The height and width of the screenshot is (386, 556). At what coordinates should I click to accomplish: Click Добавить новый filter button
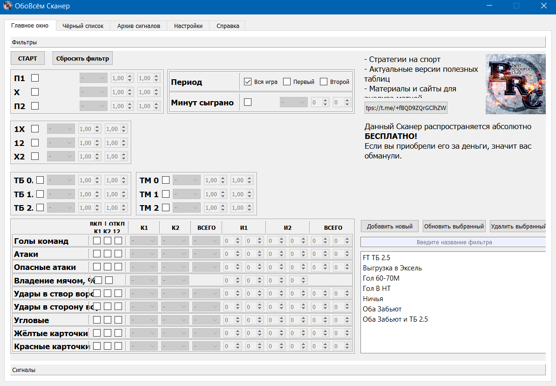tap(389, 227)
